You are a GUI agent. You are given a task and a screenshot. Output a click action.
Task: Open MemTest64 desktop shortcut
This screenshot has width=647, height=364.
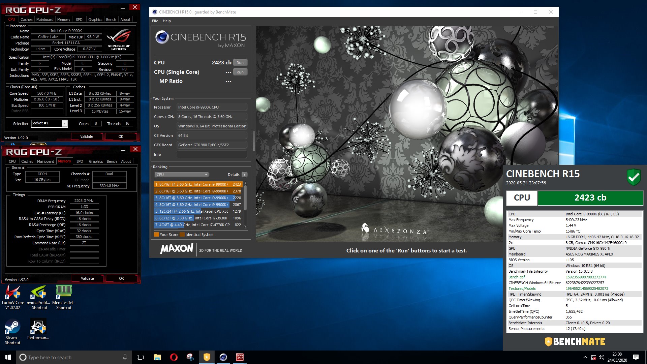coord(64,297)
